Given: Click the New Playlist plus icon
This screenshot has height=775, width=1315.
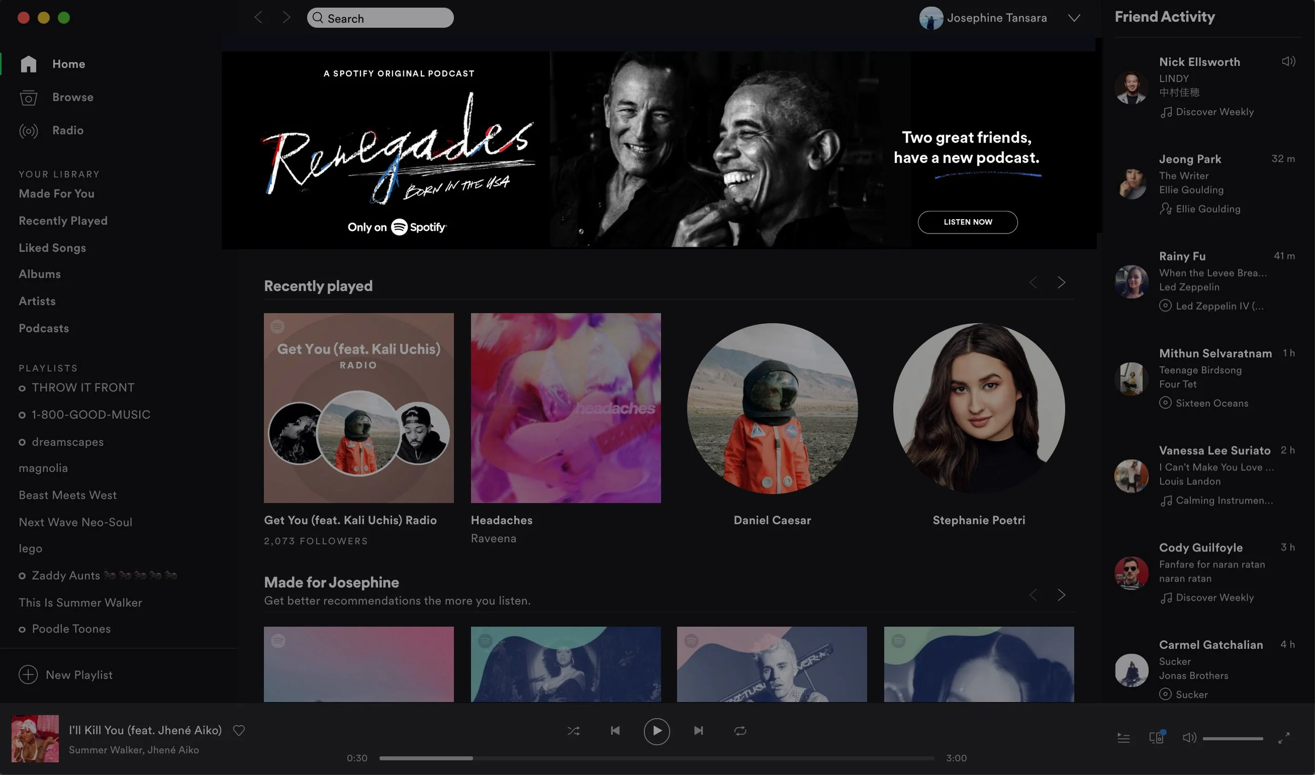Looking at the screenshot, I should click(x=28, y=675).
